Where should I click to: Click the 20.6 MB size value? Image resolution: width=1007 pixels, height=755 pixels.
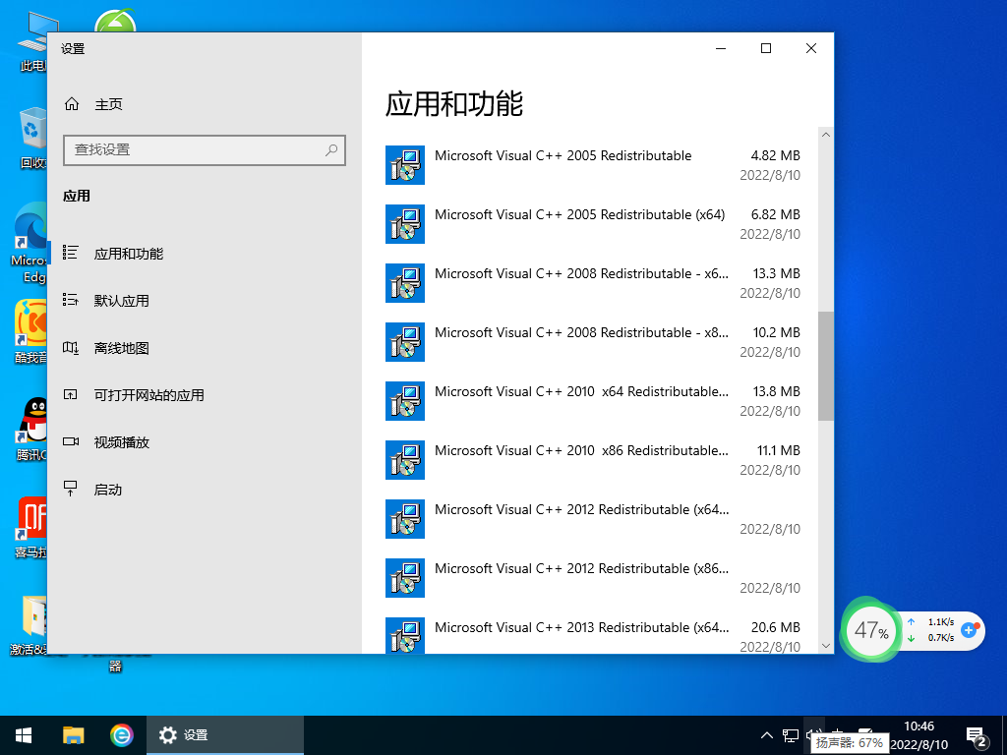tap(775, 627)
